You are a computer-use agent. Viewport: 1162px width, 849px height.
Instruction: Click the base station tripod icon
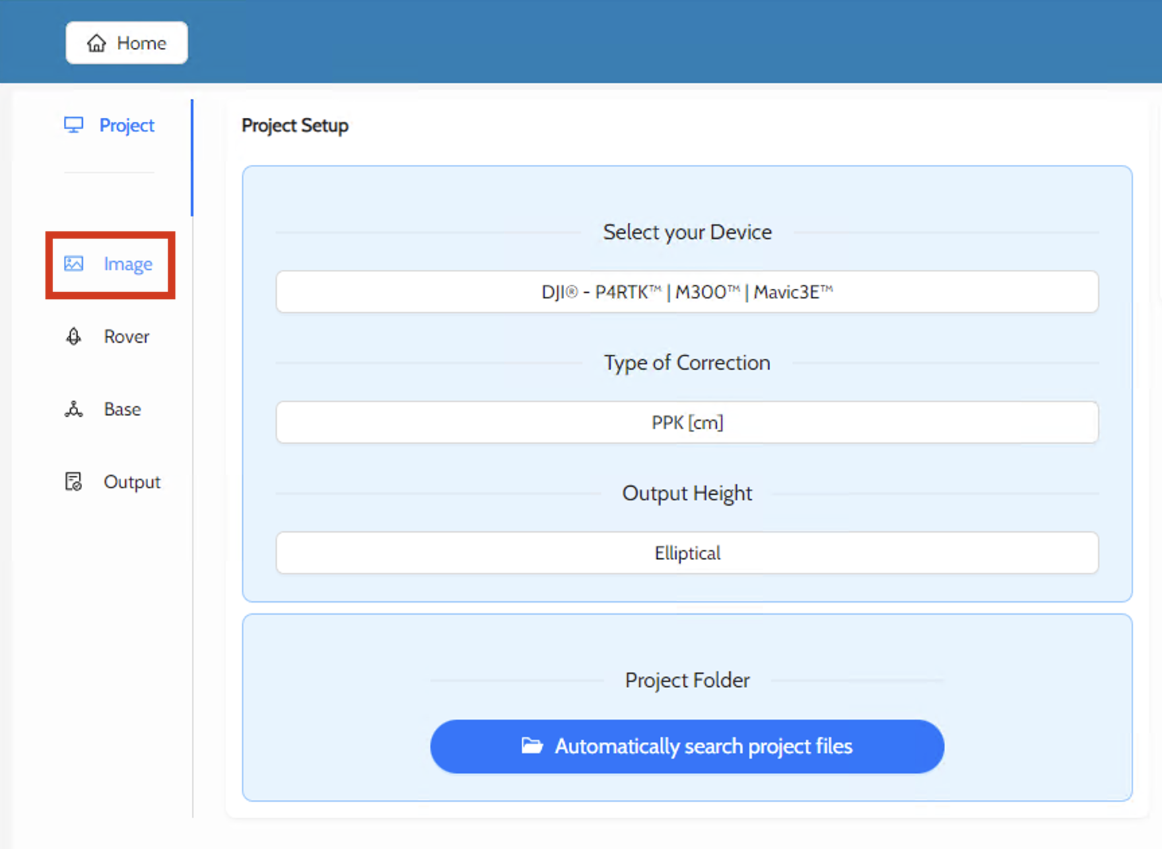pyautogui.click(x=73, y=409)
